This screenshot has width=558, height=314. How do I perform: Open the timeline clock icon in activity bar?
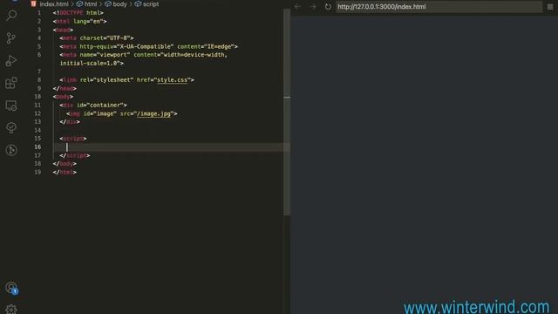[11, 150]
